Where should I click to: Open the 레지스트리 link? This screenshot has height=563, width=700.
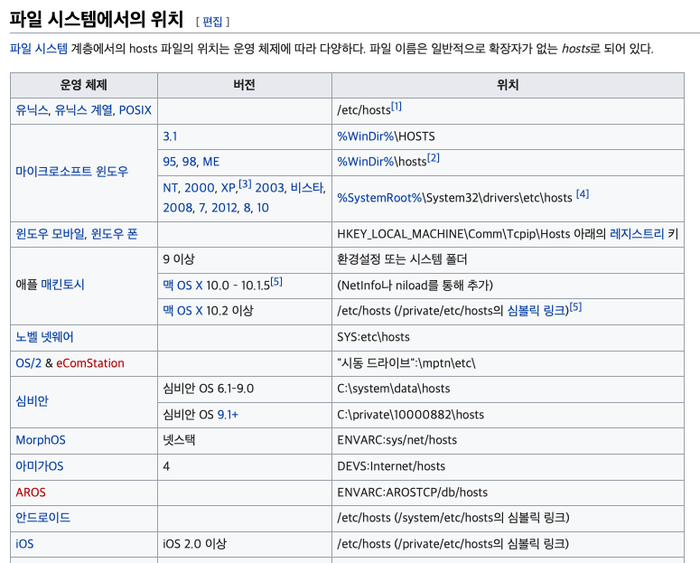[x=637, y=234]
